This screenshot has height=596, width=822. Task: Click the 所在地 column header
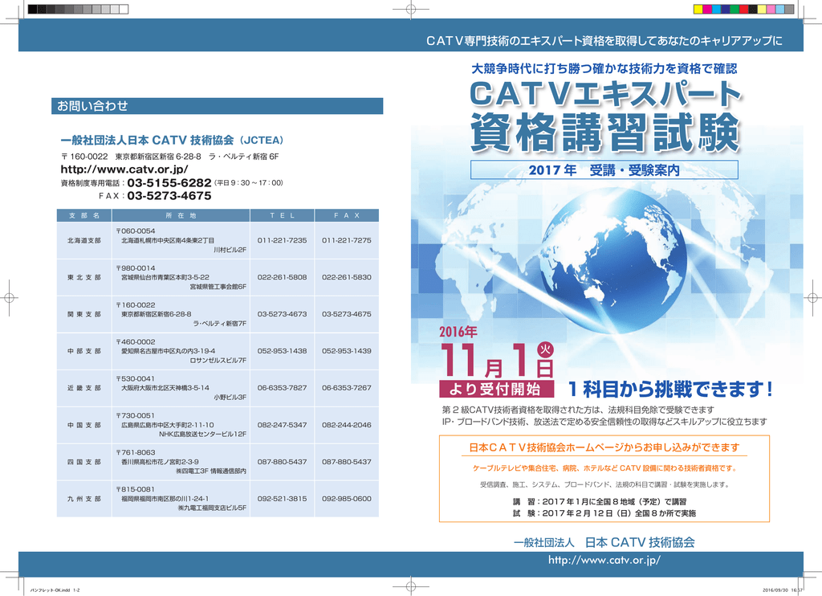click(181, 215)
